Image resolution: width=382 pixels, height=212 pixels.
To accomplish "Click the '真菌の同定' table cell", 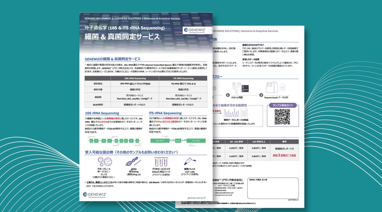I will [x=182, y=90].
